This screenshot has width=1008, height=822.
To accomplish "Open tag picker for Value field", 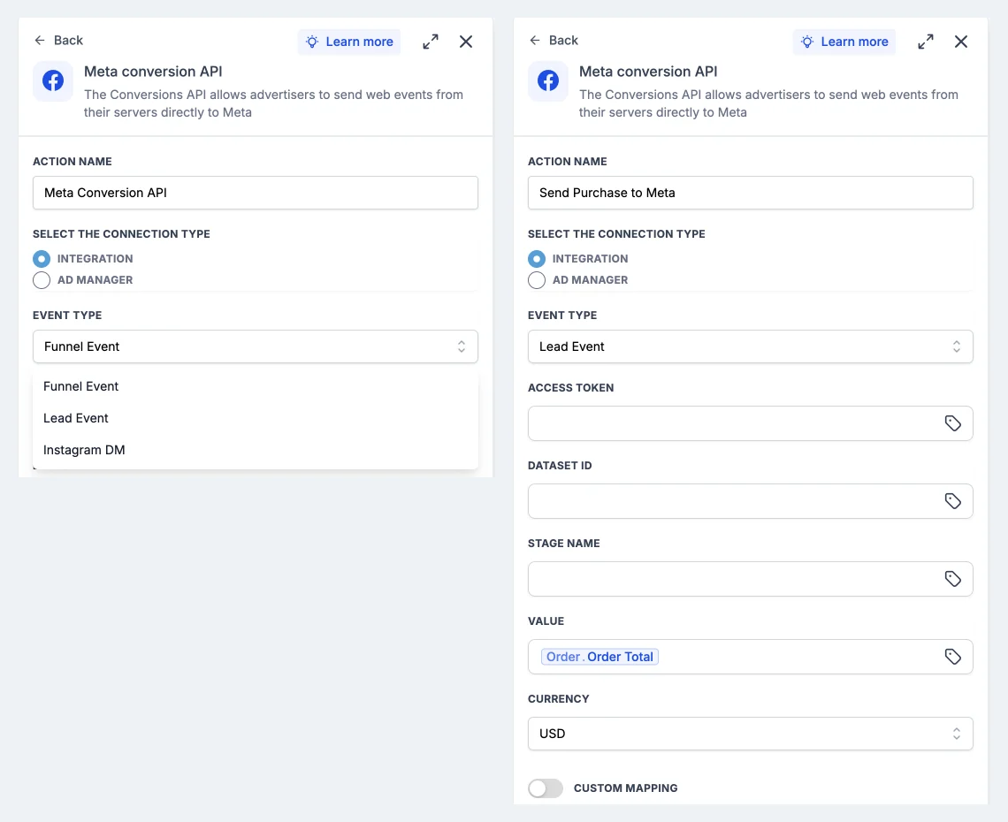I will [x=952, y=657].
